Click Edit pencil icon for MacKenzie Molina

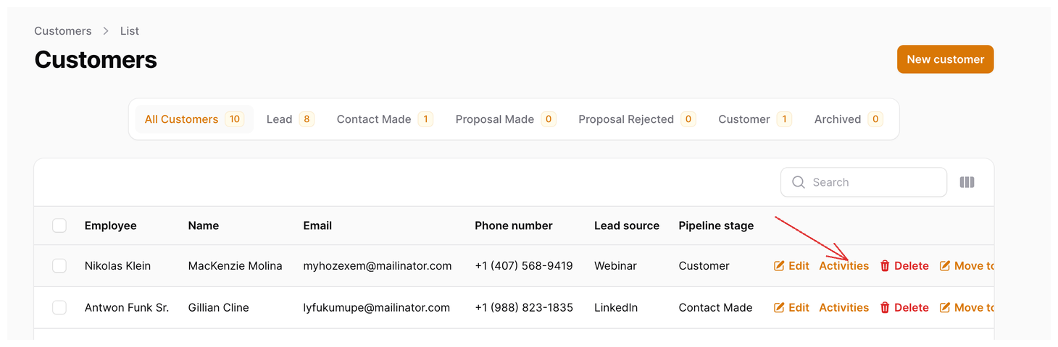779,266
